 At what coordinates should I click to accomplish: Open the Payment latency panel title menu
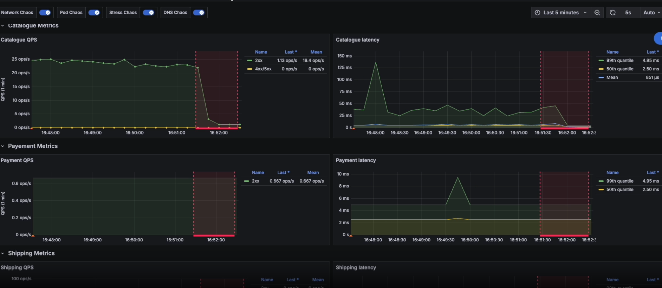tap(356, 160)
